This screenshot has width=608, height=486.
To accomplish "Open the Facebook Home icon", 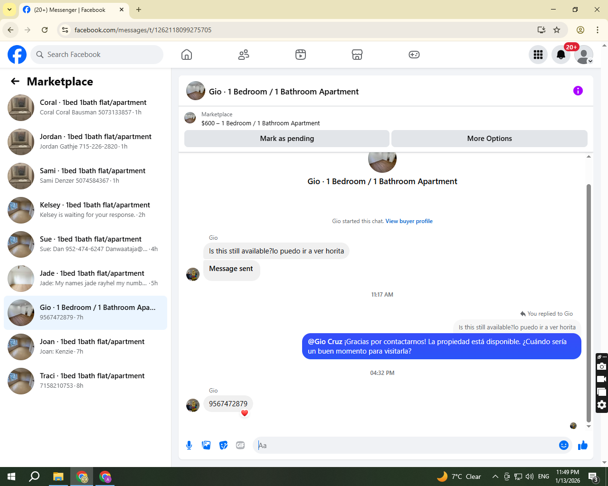I will [x=187, y=55].
